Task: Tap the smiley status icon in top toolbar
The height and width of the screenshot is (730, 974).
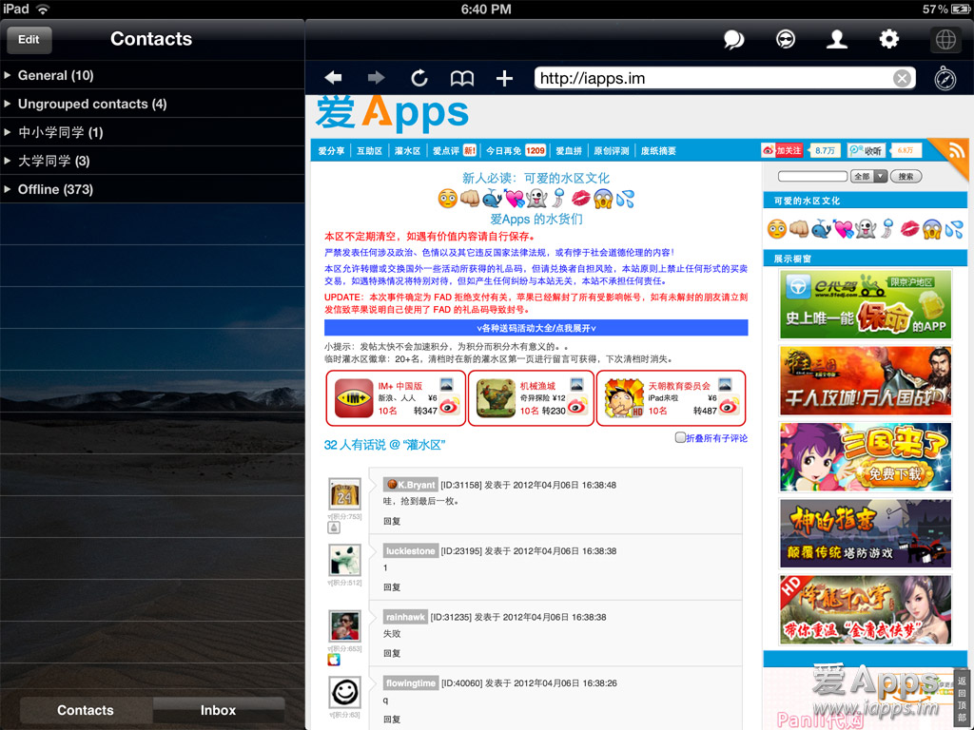Action: pyautogui.click(x=786, y=40)
